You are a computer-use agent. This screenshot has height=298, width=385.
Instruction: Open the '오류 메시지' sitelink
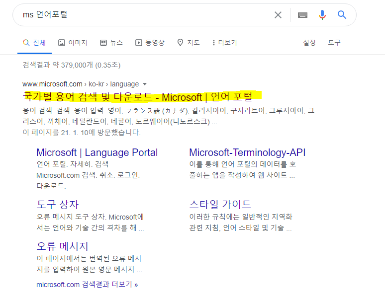click(x=62, y=246)
